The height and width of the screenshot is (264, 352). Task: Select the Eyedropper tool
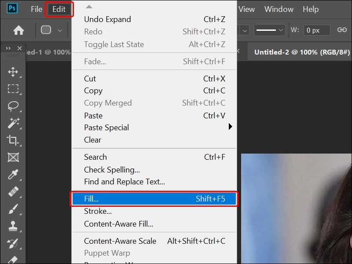[13, 174]
